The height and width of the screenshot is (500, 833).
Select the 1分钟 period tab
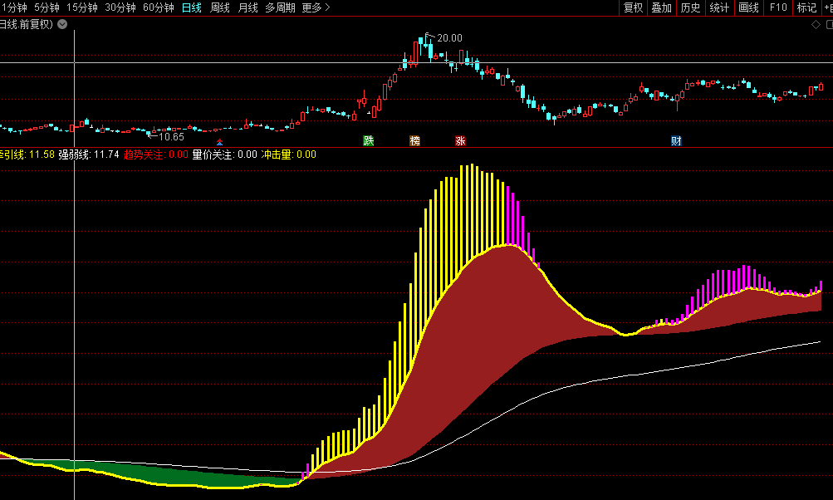tap(13, 7)
